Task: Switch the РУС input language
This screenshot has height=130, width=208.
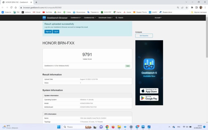Action: coord(179,127)
